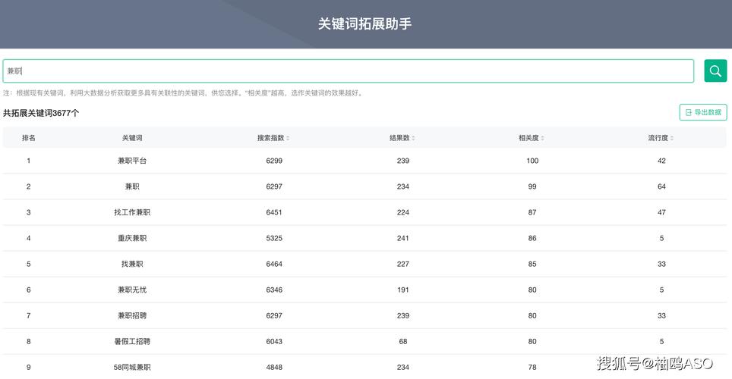The height and width of the screenshot is (379, 732).
Task: Click the 58同城兼职 keyword
Action: pyautogui.click(x=132, y=367)
